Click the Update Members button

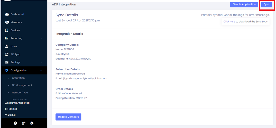(x=68, y=117)
